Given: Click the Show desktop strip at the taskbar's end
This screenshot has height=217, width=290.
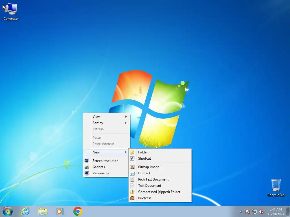Looking at the screenshot, I should [288, 211].
